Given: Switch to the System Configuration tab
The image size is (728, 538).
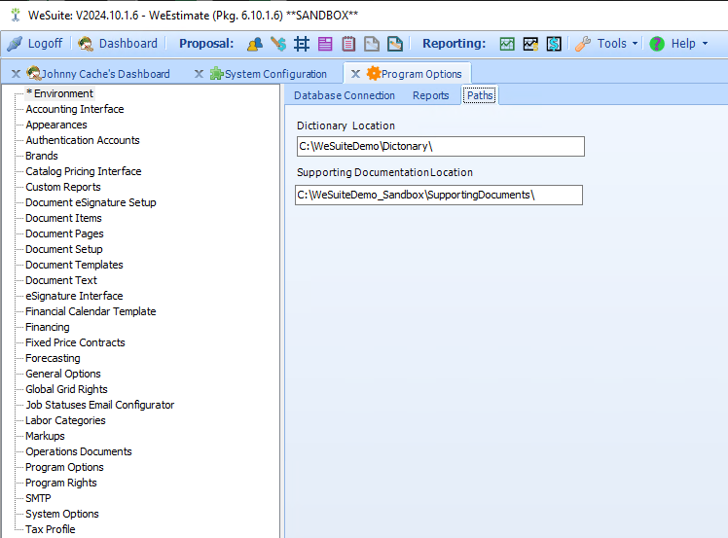Looking at the screenshot, I should pos(275,74).
